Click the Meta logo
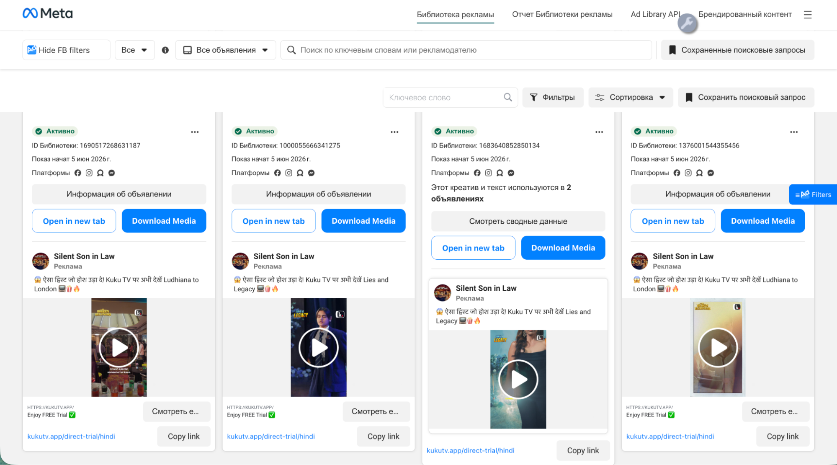 47,13
